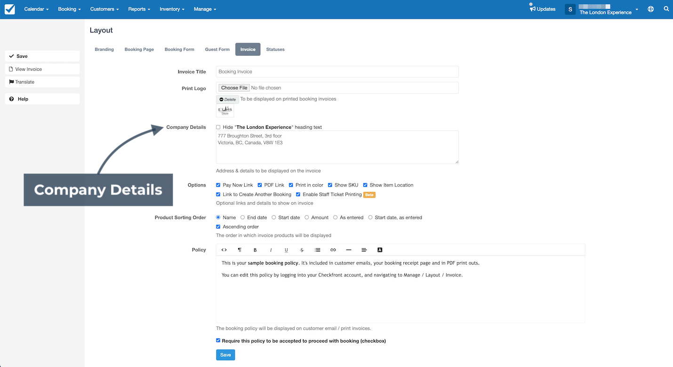Select the Name sorting radio
The image size is (673, 367).
click(x=218, y=218)
